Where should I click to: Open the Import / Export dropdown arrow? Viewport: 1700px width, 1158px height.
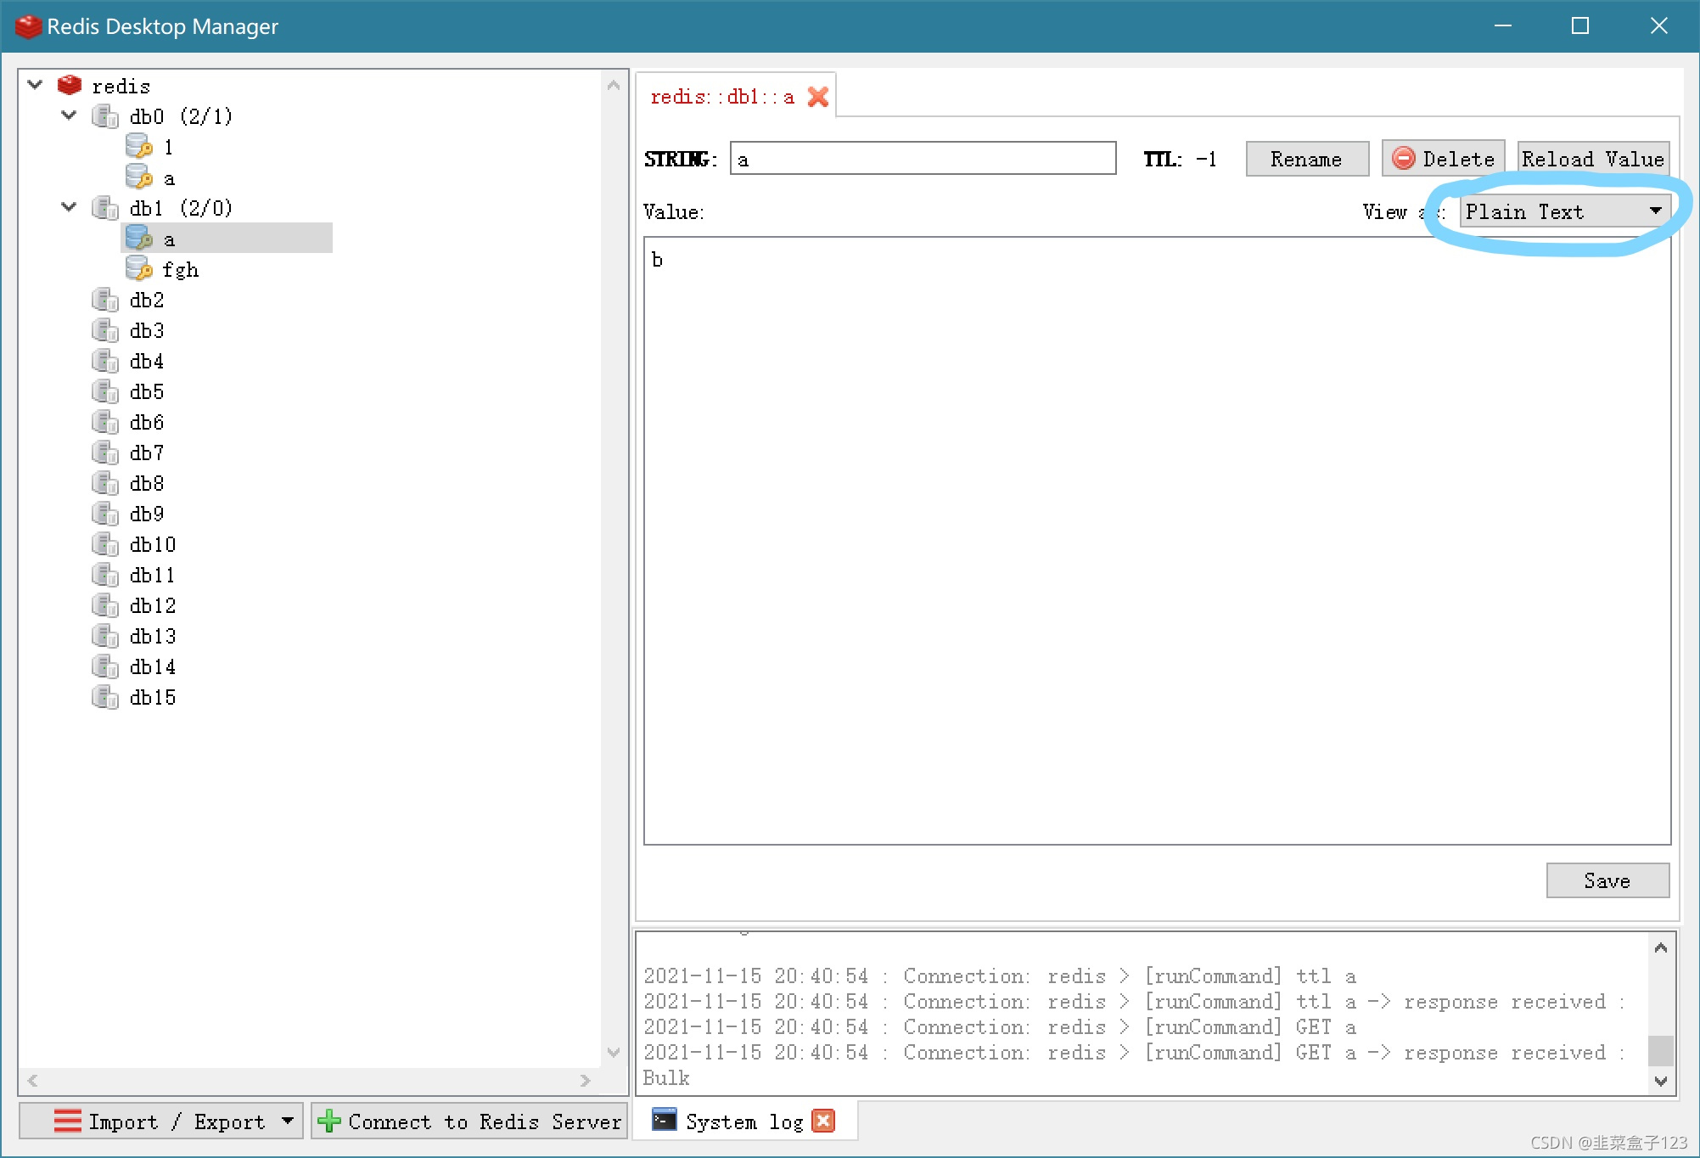(x=288, y=1121)
